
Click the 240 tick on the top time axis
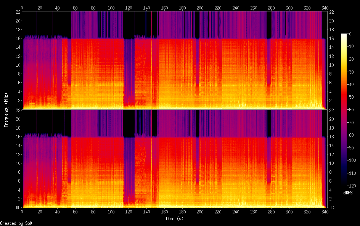[236, 8]
